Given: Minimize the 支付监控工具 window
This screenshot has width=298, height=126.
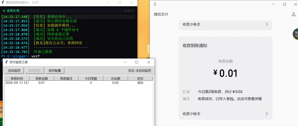Looking at the screenshot, I should pyautogui.click(x=125, y=62).
